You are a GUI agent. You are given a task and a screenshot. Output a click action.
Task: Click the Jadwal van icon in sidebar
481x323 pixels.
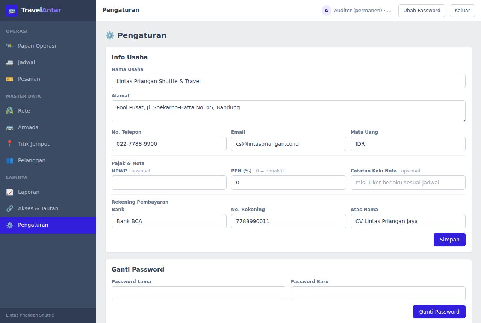point(10,62)
